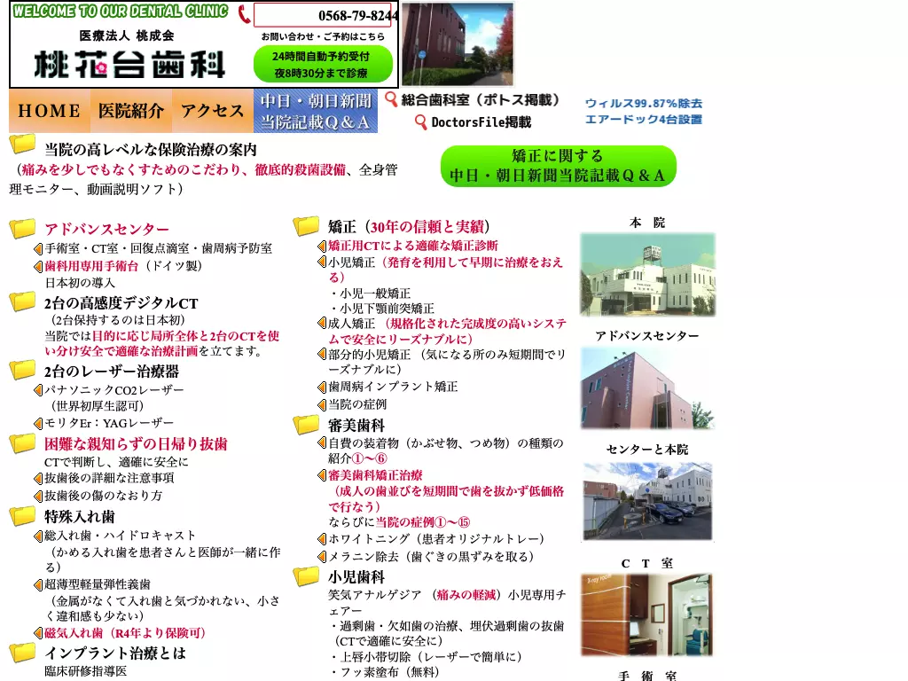This screenshot has height=681, width=908.
Task: Open 磁気入れ歯（R4年より保険可） link
Action: pyautogui.click(x=124, y=633)
